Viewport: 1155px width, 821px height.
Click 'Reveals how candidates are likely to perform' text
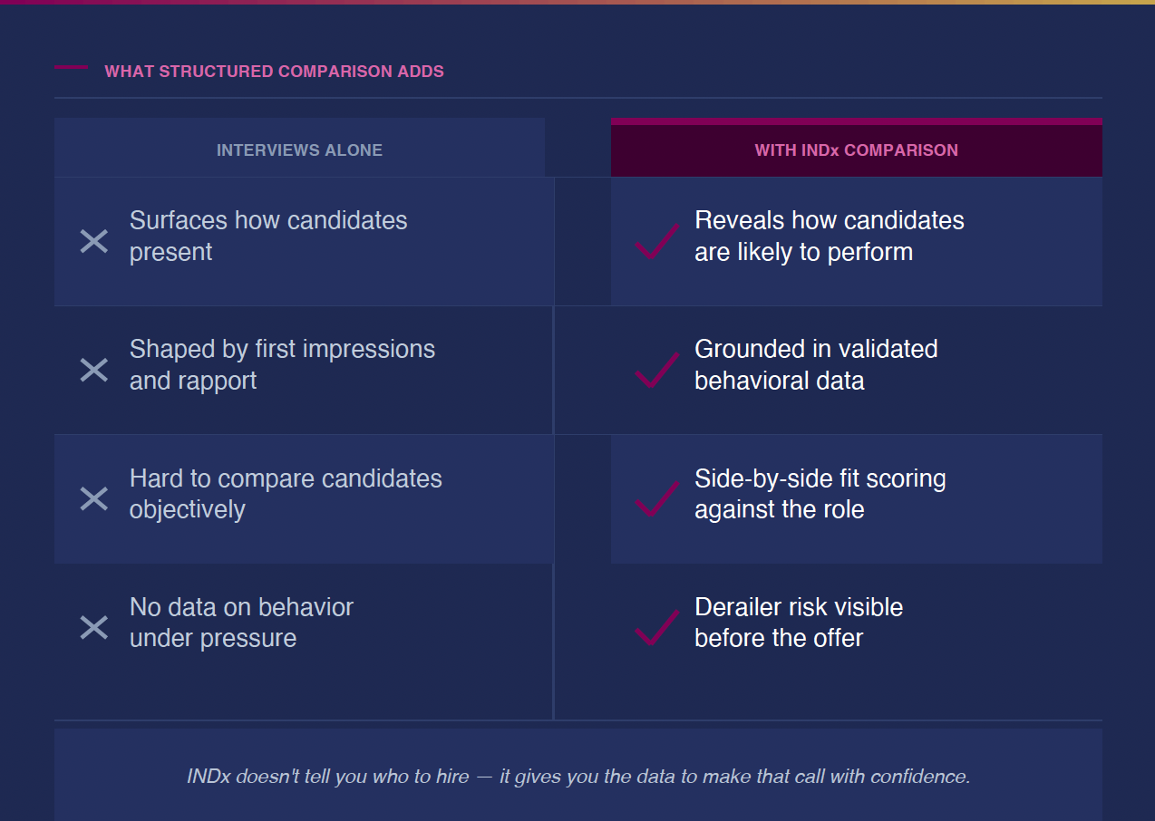(x=829, y=236)
